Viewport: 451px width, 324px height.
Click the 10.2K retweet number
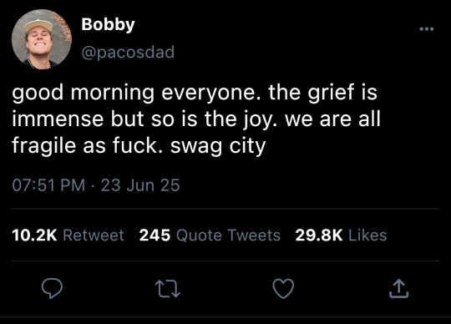(x=34, y=235)
